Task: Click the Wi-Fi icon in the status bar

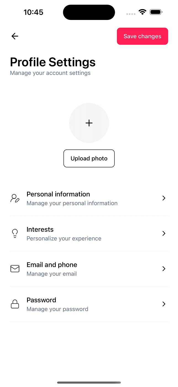Action: [142, 12]
